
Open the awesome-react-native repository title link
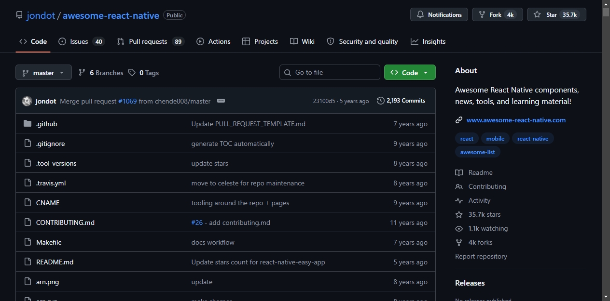pos(111,15)
